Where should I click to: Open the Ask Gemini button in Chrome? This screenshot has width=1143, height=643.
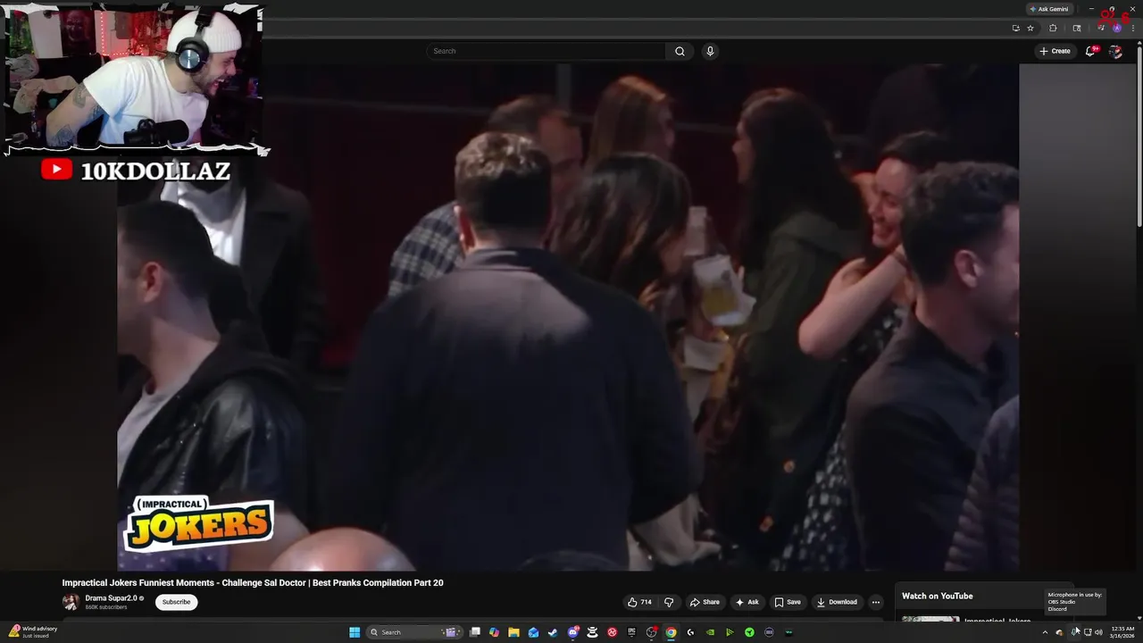pyautogui.click(x=1049, y=9)
